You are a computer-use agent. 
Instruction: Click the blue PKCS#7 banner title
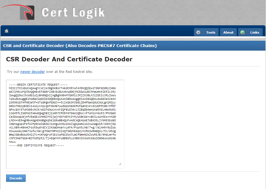[x=80, y=46]
